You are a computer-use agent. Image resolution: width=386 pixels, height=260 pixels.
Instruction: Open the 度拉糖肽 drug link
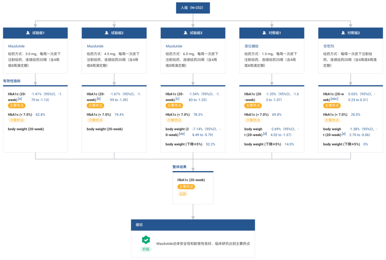(251, 46)
